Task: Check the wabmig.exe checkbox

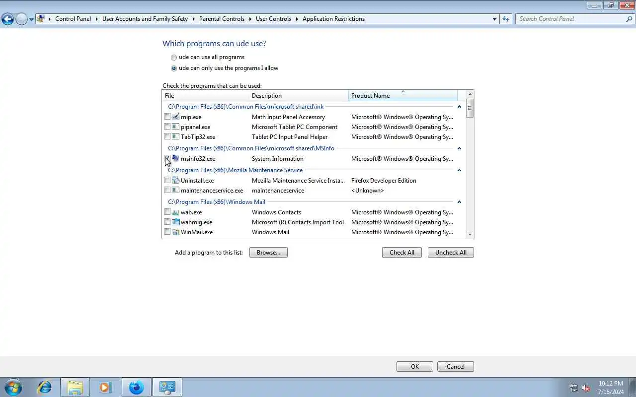Action: [167, 222]
